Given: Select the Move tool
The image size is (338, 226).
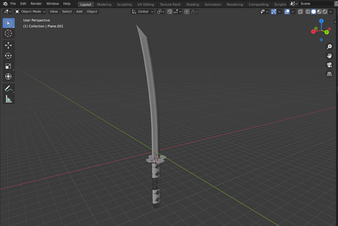Looking at the screenshot, I should click(x=8, y=45).
